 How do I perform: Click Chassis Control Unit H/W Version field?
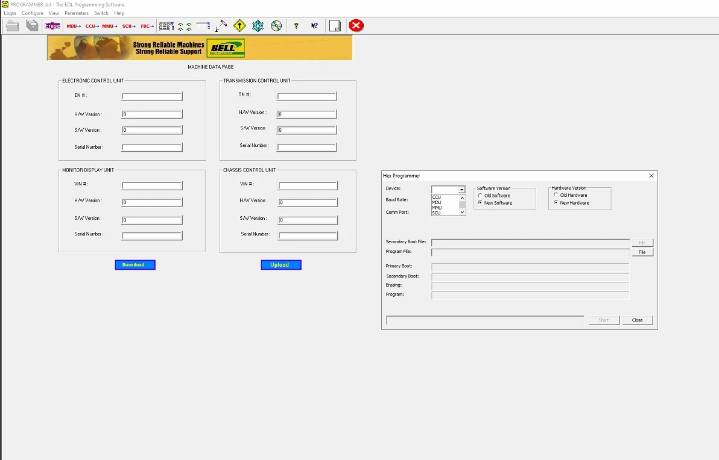point(308,202)
